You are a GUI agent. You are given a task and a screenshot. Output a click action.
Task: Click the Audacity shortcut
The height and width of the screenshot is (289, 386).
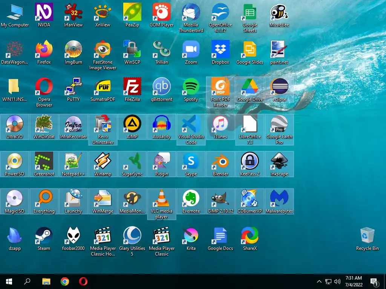[161, 127]
